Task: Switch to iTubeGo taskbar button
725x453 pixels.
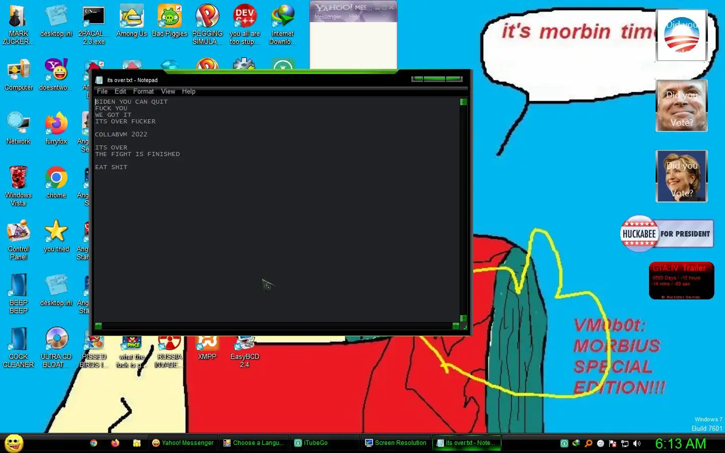Action: [326, 443]
